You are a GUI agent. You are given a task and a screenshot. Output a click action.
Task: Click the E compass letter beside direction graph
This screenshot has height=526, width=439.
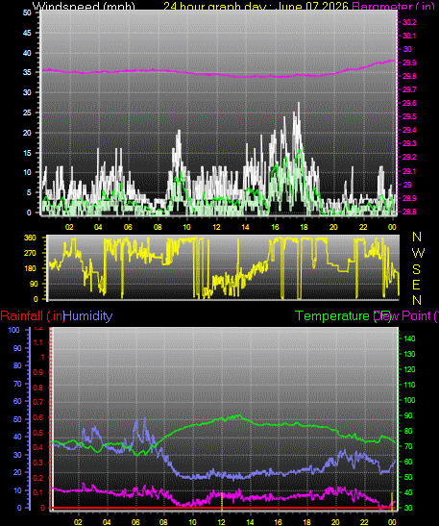pyautogui.click(x=416, y=285)
